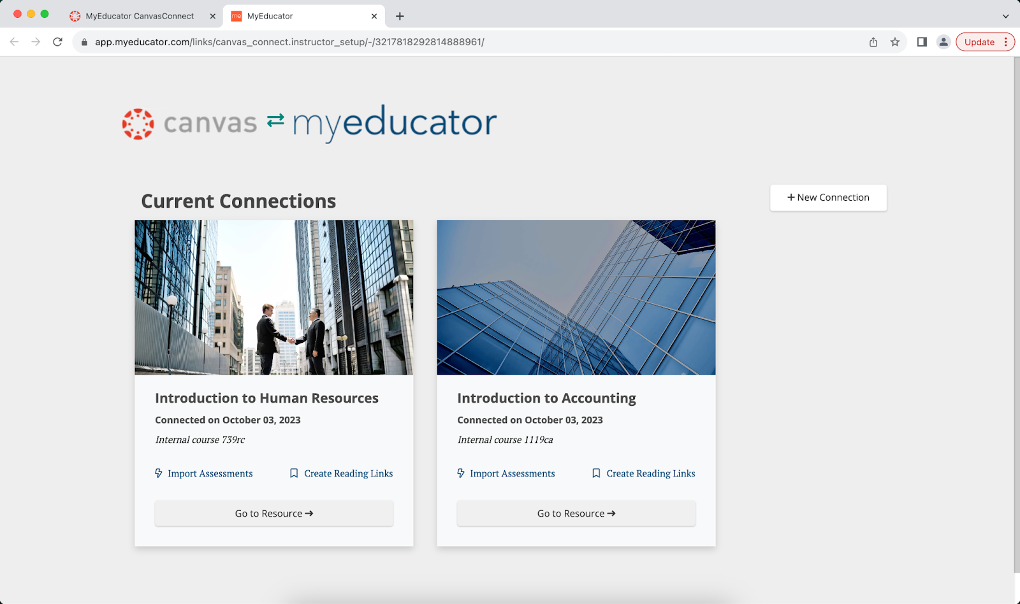Close the MyEducator tab

click(x=374, y=16)
